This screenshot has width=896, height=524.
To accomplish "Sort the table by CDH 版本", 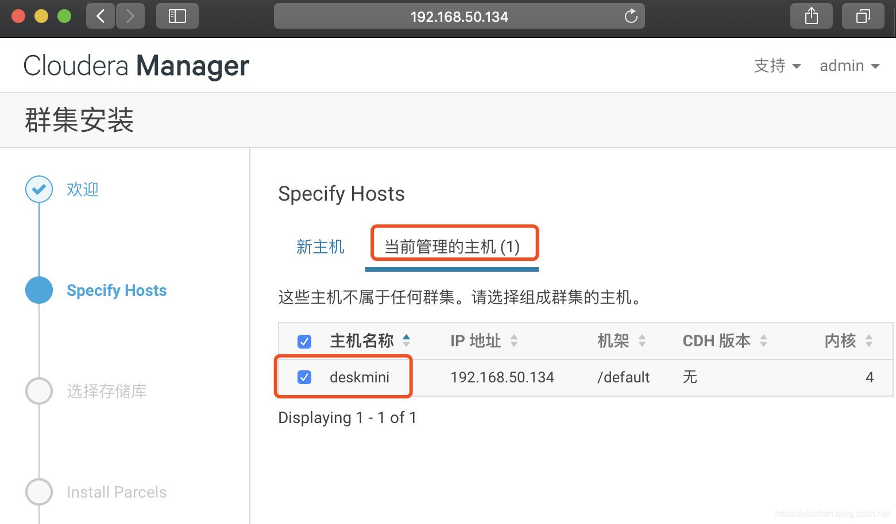I will [725, 341].
